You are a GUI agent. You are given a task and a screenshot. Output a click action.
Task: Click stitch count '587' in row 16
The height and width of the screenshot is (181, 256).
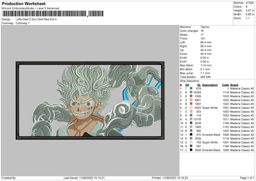(x=198, y=146)
